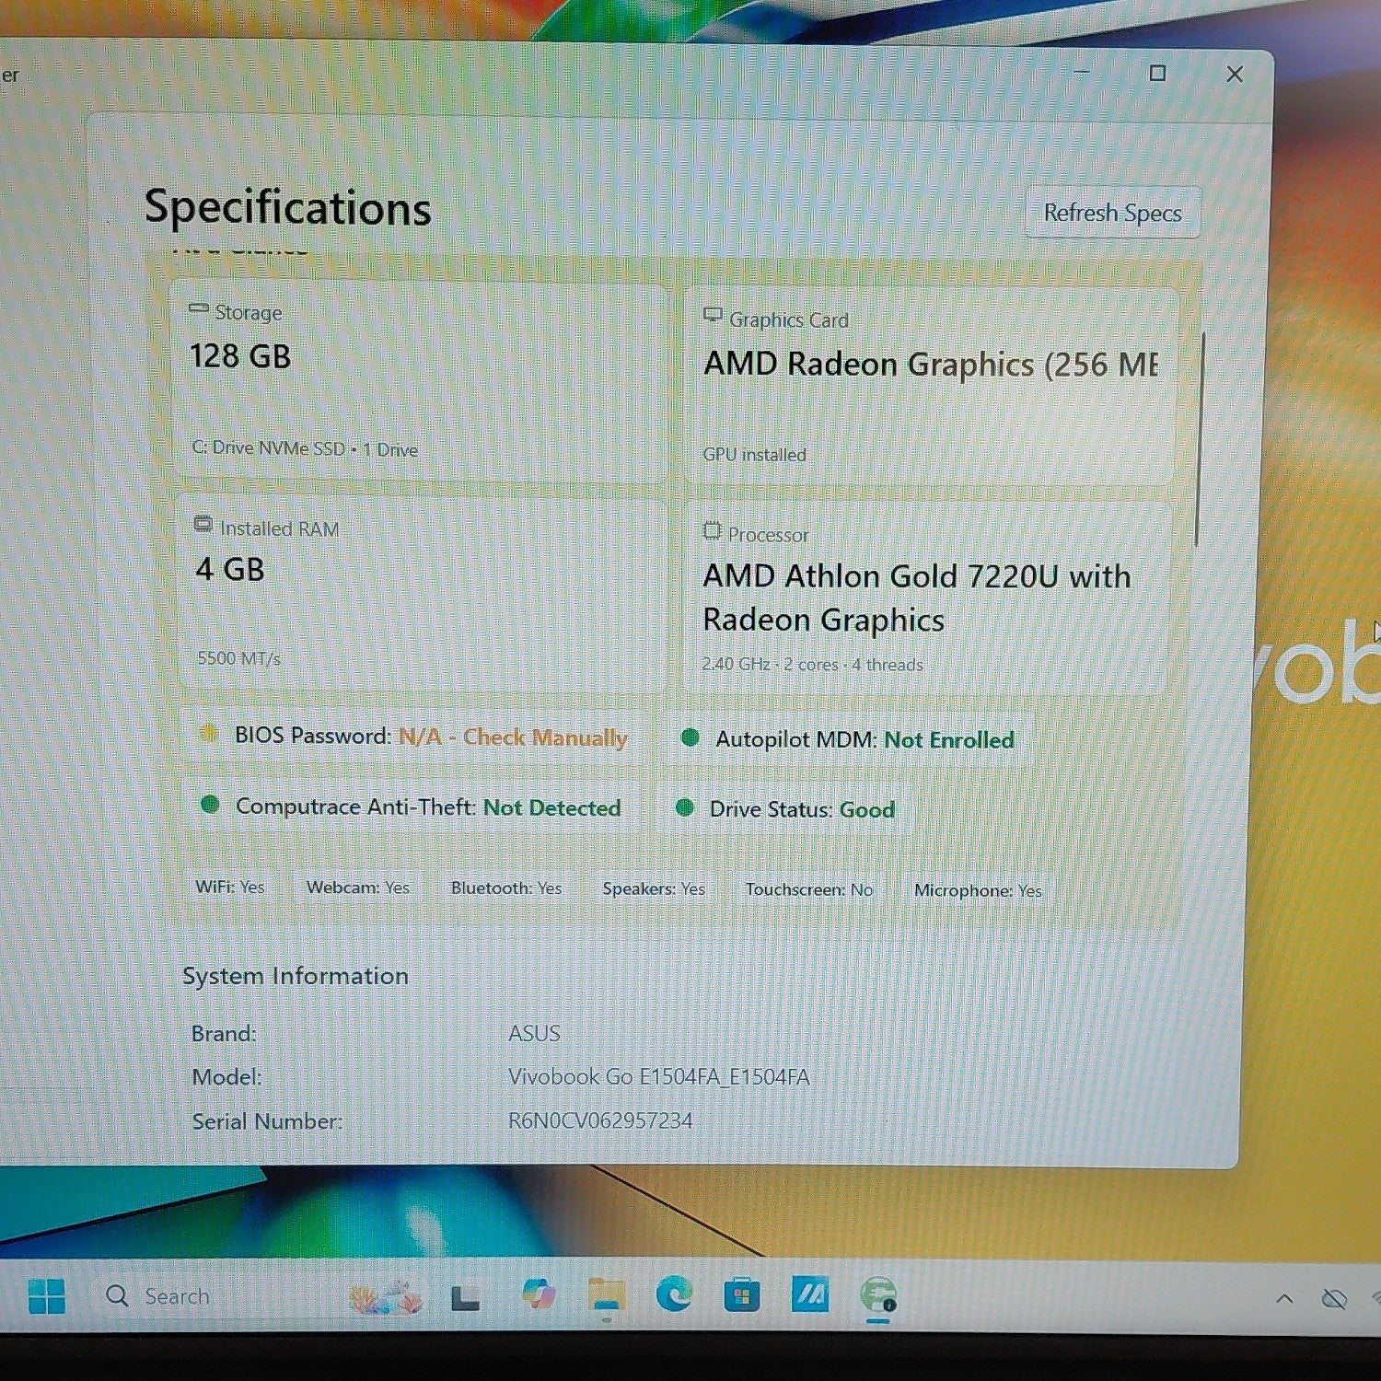
Task: Click the GPU installed label
Action: coord(754,454)
